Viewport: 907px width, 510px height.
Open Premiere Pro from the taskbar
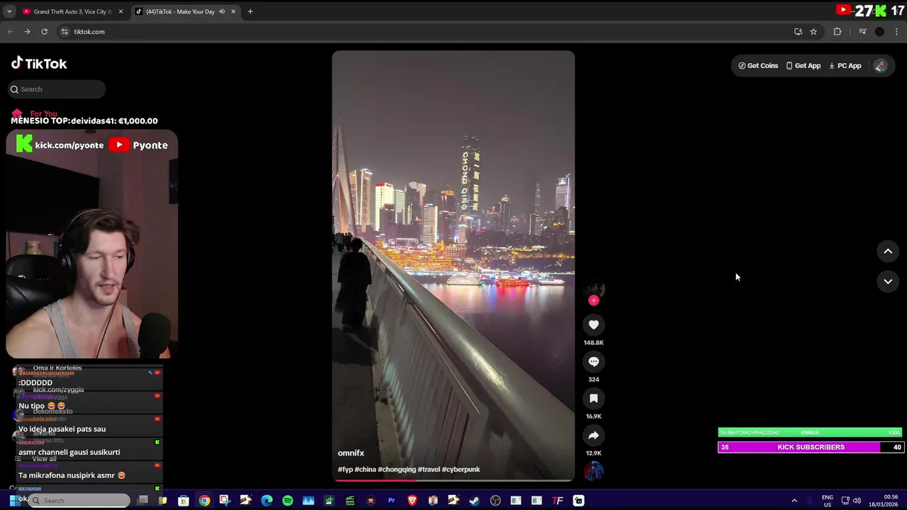coord(391,501)
